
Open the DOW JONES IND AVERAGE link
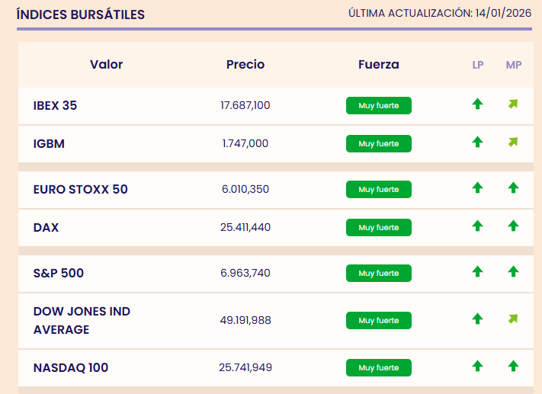pyautogui.click(x=82, y=320)
